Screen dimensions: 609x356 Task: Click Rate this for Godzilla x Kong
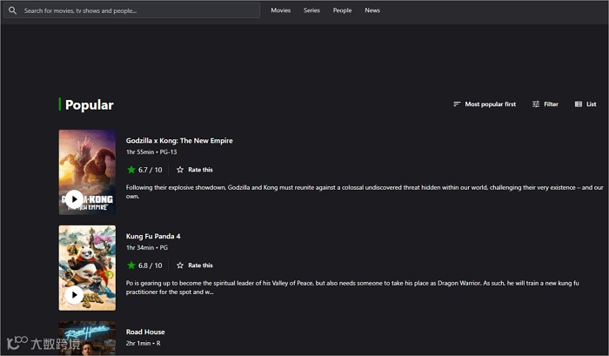pos(200,170)
